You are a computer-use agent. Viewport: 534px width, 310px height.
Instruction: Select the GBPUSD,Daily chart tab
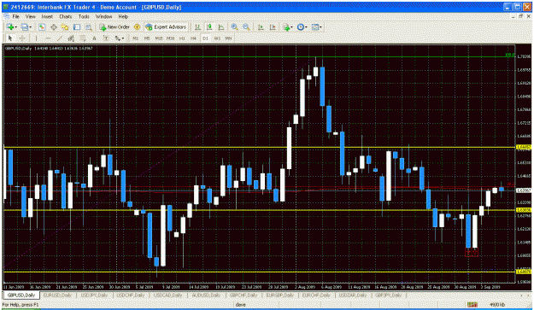coord(21,295)
